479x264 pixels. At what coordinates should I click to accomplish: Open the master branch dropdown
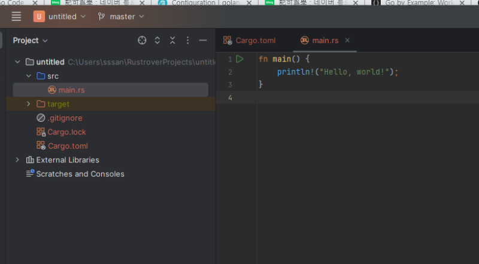(121, 17)
